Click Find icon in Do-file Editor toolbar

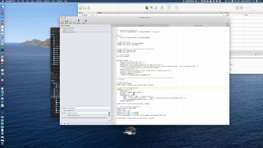pyautogui.click(x=74, y=21)
